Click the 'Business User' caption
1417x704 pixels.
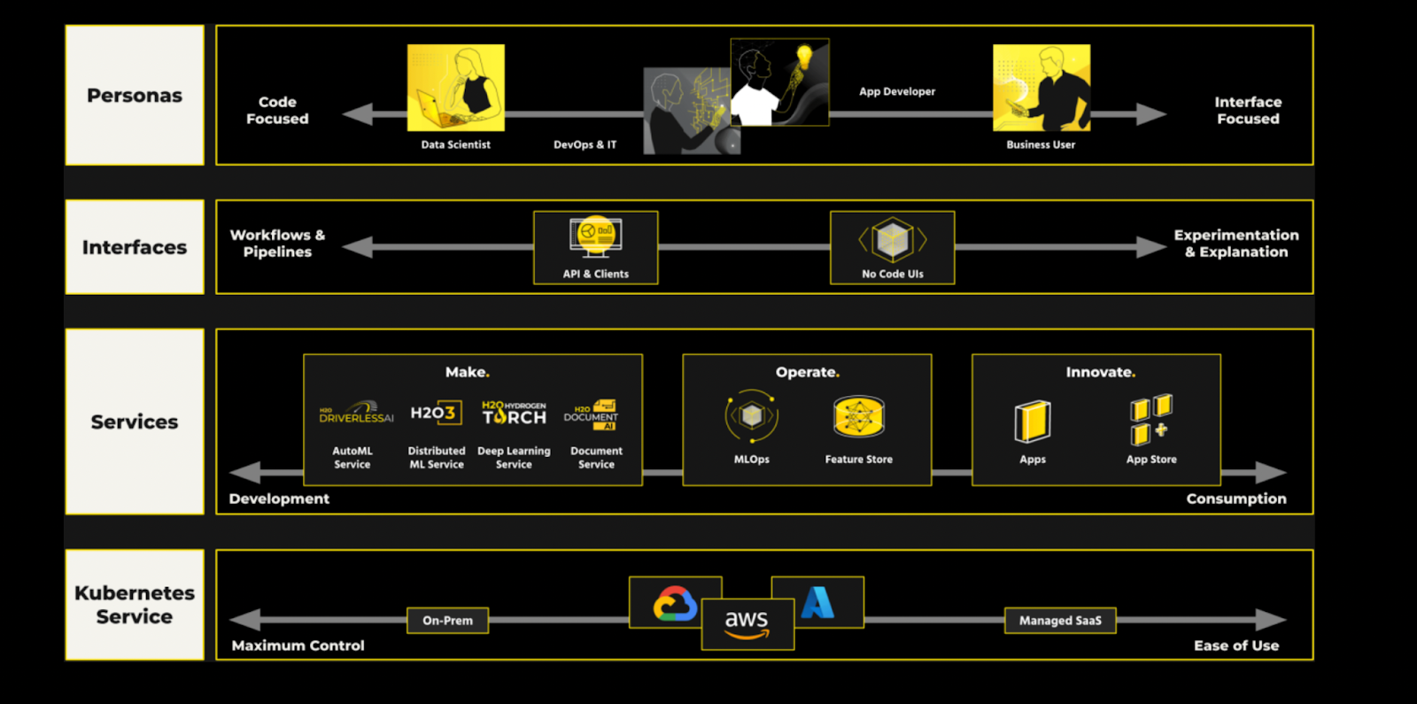click(1041, 144)
